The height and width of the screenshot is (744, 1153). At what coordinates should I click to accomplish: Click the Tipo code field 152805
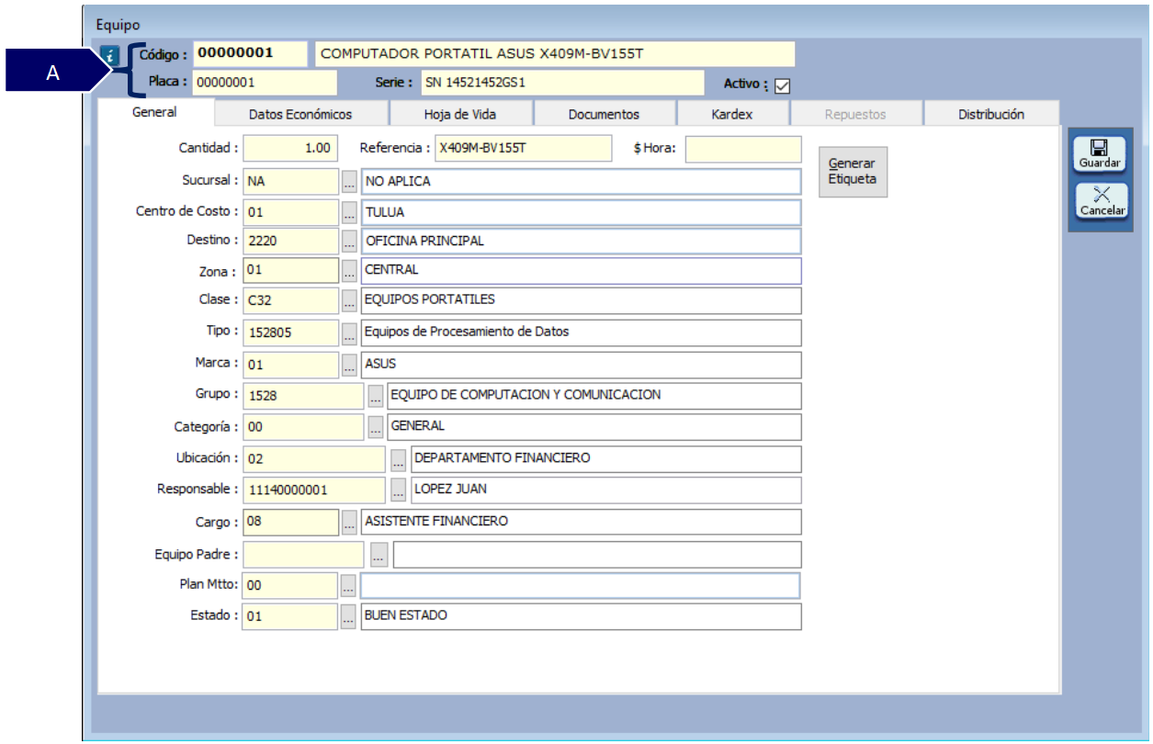[x=291, y=333]
